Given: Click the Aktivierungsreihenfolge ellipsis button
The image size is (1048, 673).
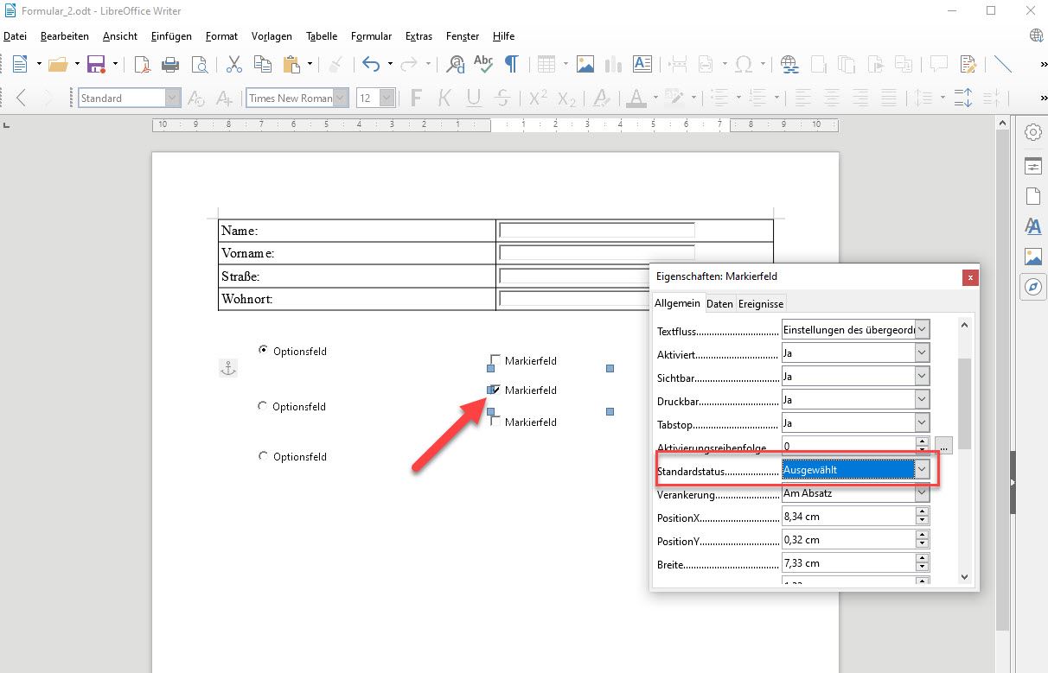Looking at the screenshot, I should [943, 446].
